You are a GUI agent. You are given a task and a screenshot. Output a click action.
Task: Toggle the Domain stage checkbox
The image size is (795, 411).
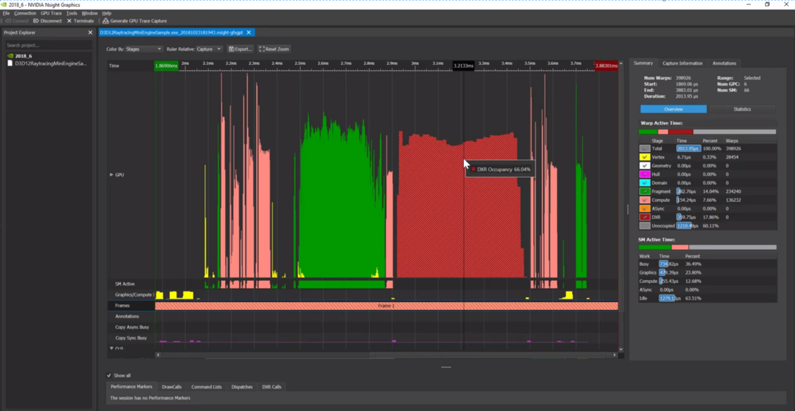pos(644,183)
